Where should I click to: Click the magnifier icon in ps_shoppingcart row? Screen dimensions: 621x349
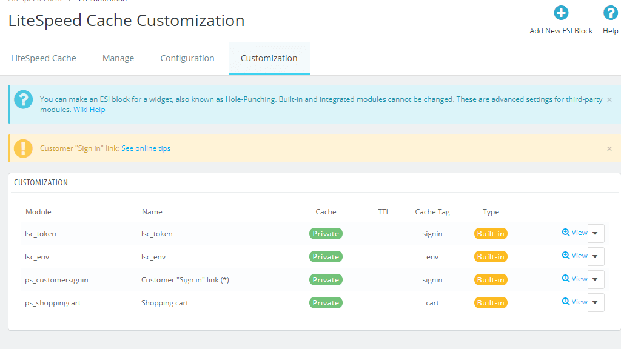[566, 302]
